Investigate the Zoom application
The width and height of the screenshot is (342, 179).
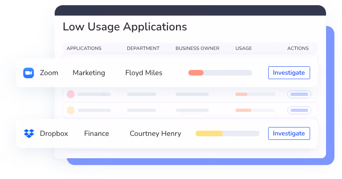point(289,73)
